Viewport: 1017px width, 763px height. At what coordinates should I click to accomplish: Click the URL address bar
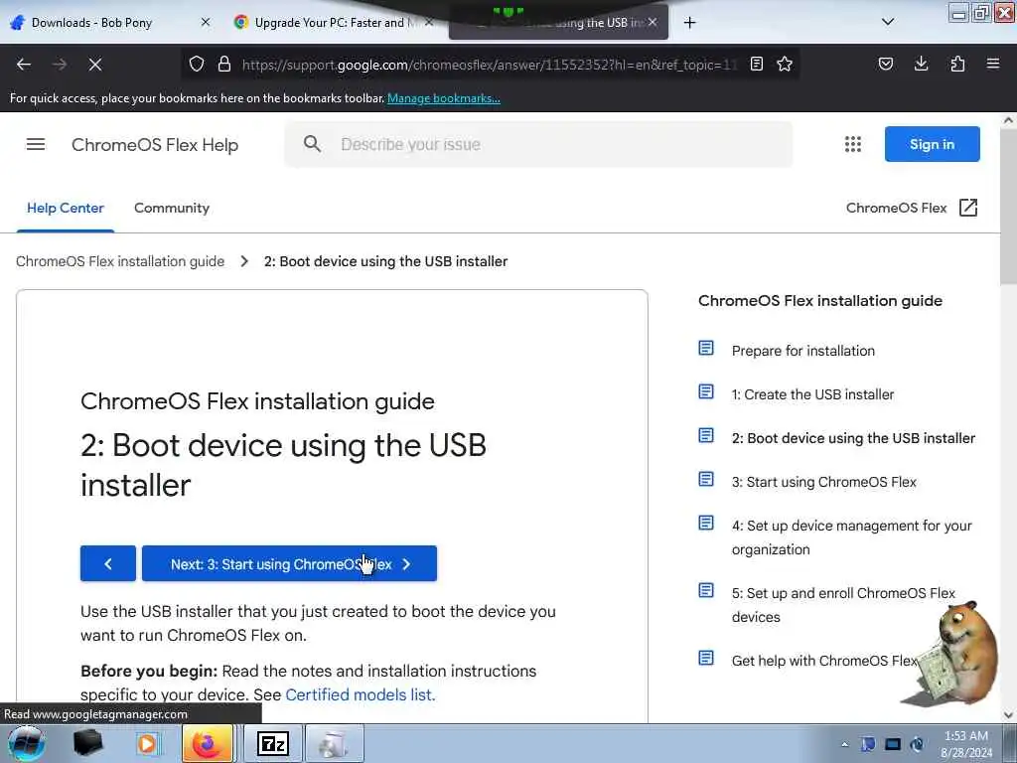489,65
